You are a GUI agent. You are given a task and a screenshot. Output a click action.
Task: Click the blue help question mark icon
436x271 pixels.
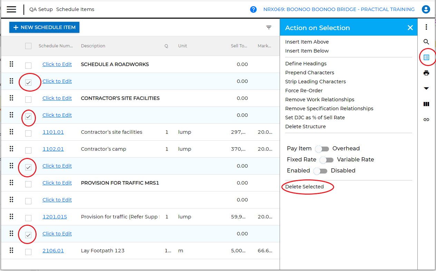pos(253,9)
